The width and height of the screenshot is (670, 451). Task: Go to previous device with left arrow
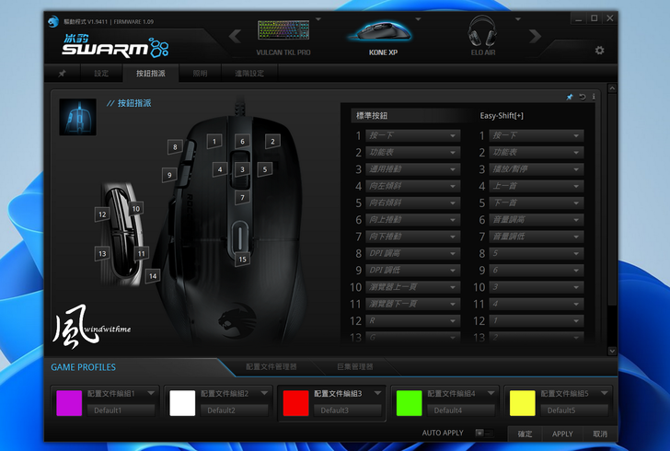235,36
